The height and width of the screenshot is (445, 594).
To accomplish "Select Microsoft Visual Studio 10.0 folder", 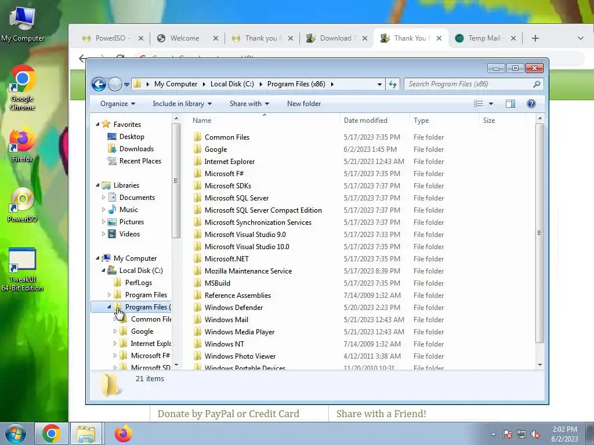I will coord(247,247).
